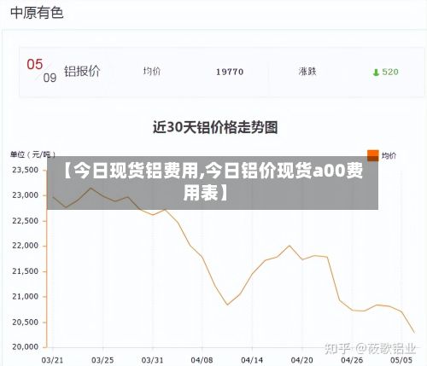Click the 单位(元/吨) unit label

[x=32, y=154]
